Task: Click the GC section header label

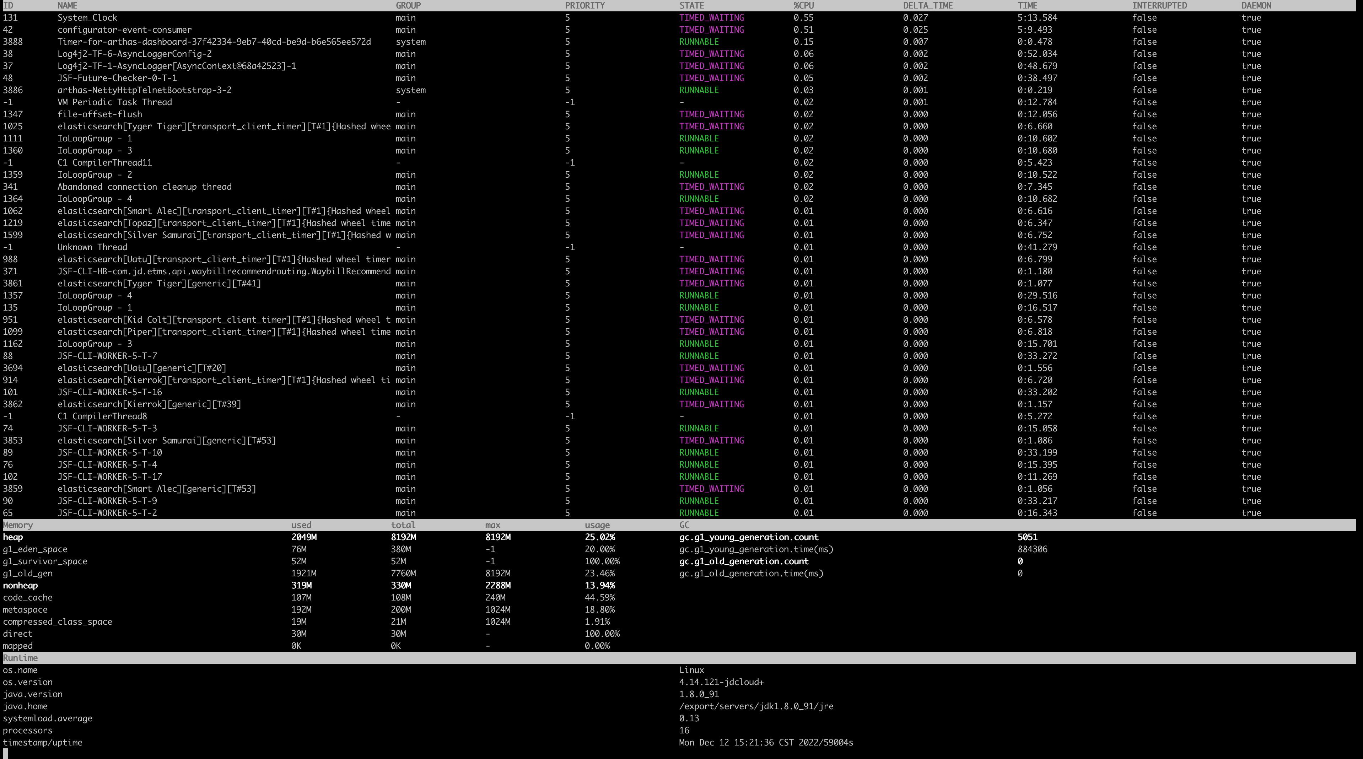Action: point(684,525)
